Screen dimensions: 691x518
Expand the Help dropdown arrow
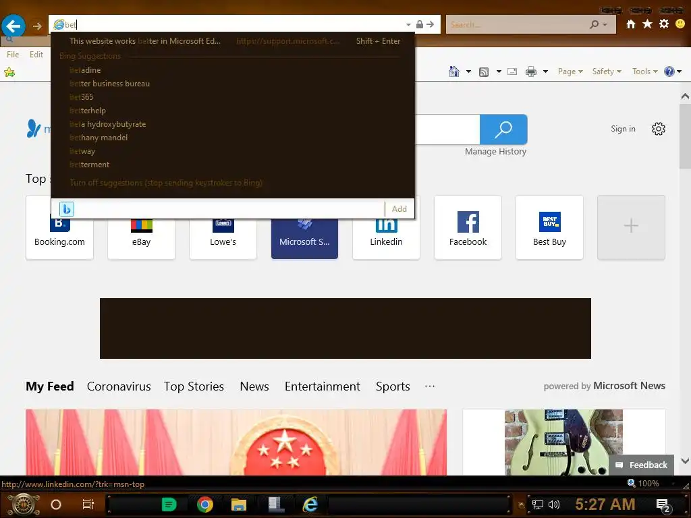coord(679,71)
